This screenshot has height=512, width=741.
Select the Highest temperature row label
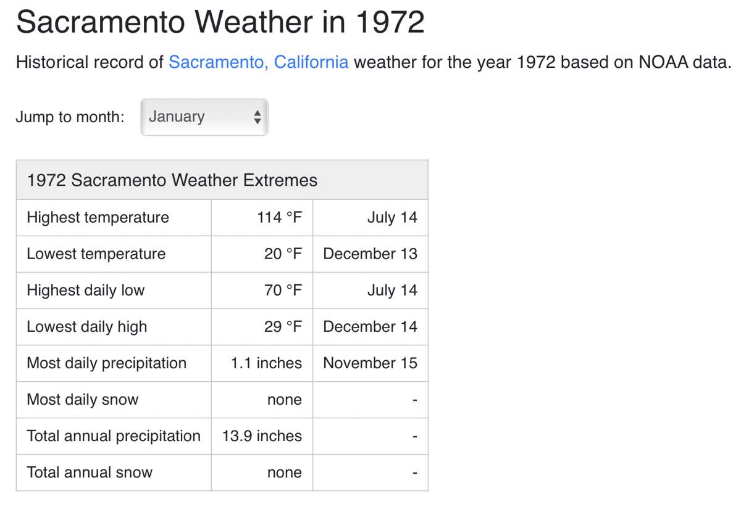tap(98, 217)
